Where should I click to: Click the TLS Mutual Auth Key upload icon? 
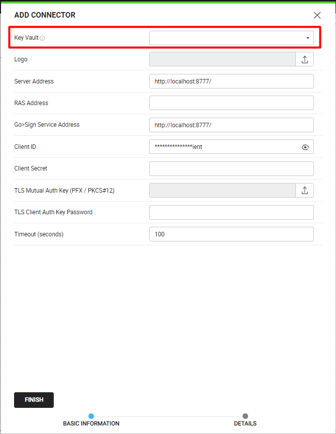[x=304, y=191]
